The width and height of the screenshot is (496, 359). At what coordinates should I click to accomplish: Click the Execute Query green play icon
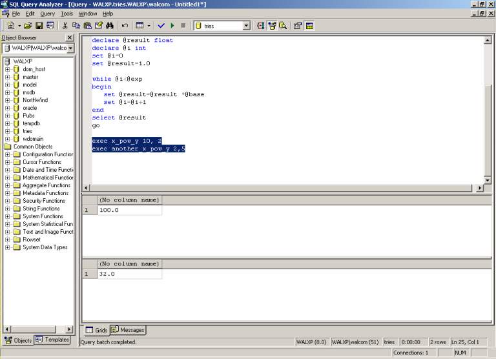[x=172, y=26]
